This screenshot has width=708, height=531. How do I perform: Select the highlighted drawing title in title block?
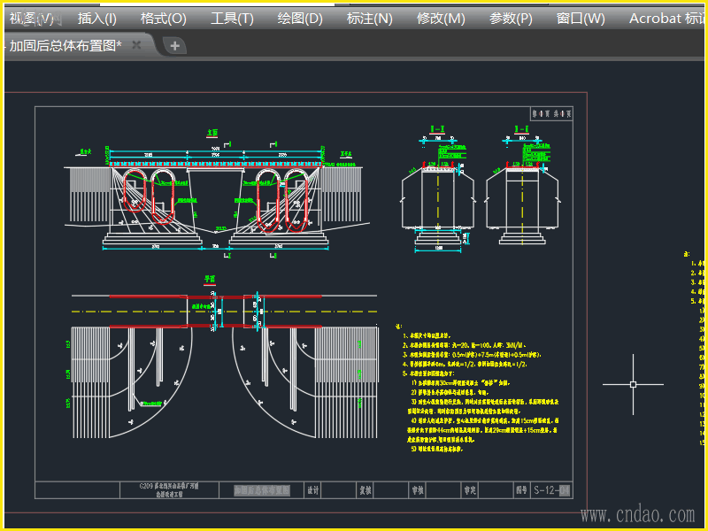(x=262, y=489)
